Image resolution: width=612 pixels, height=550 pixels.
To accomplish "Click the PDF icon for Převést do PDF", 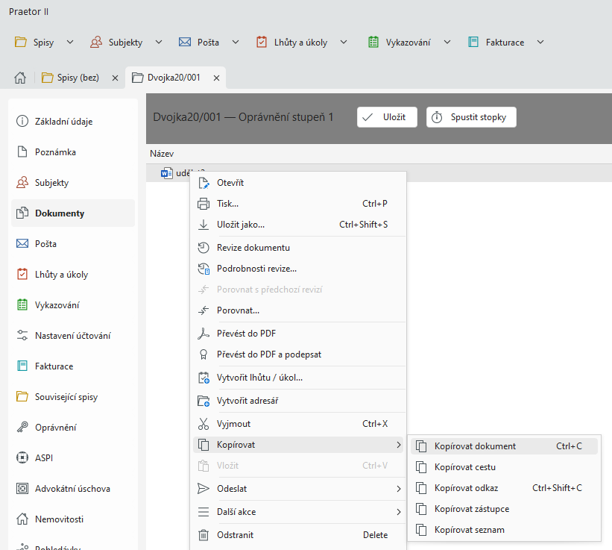I will click(x=203, y=334).
